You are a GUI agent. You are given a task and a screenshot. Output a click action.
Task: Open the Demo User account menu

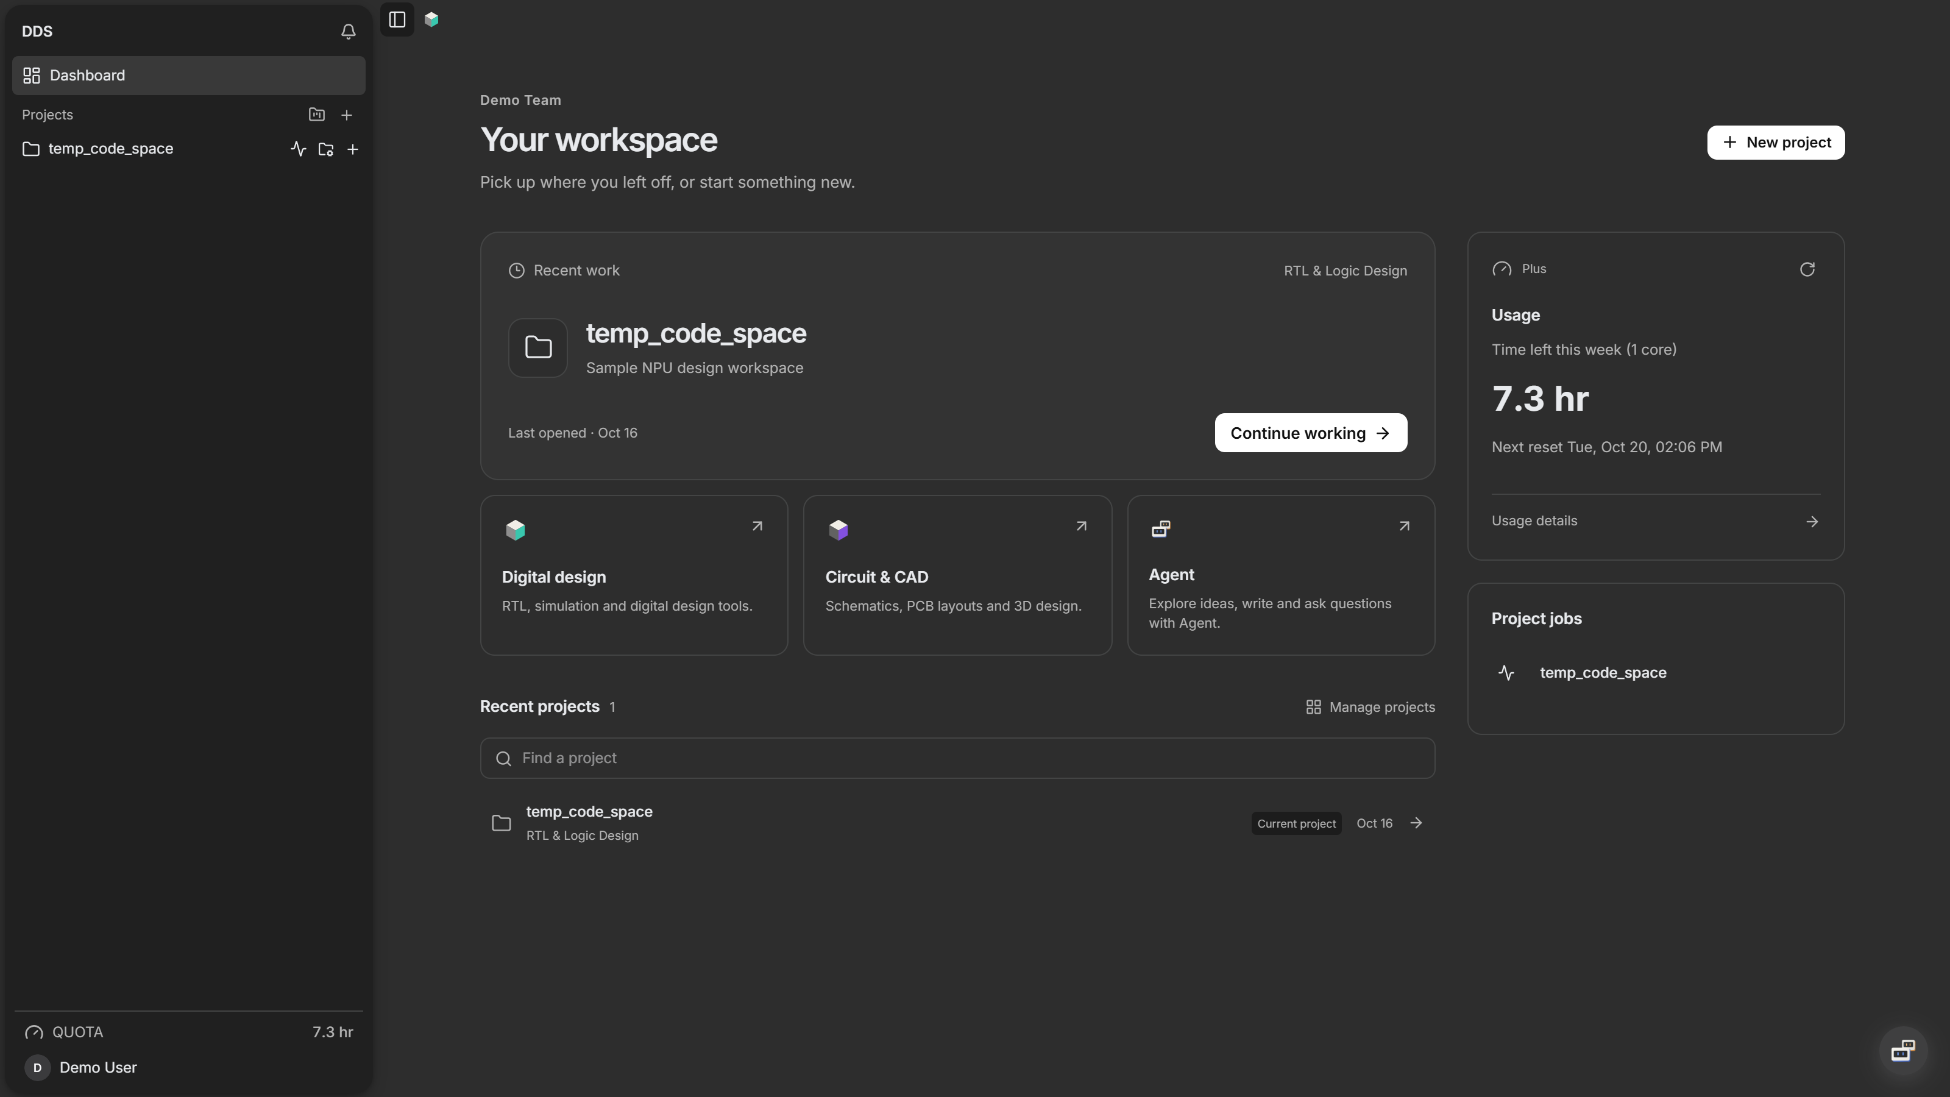[188, 1068]
